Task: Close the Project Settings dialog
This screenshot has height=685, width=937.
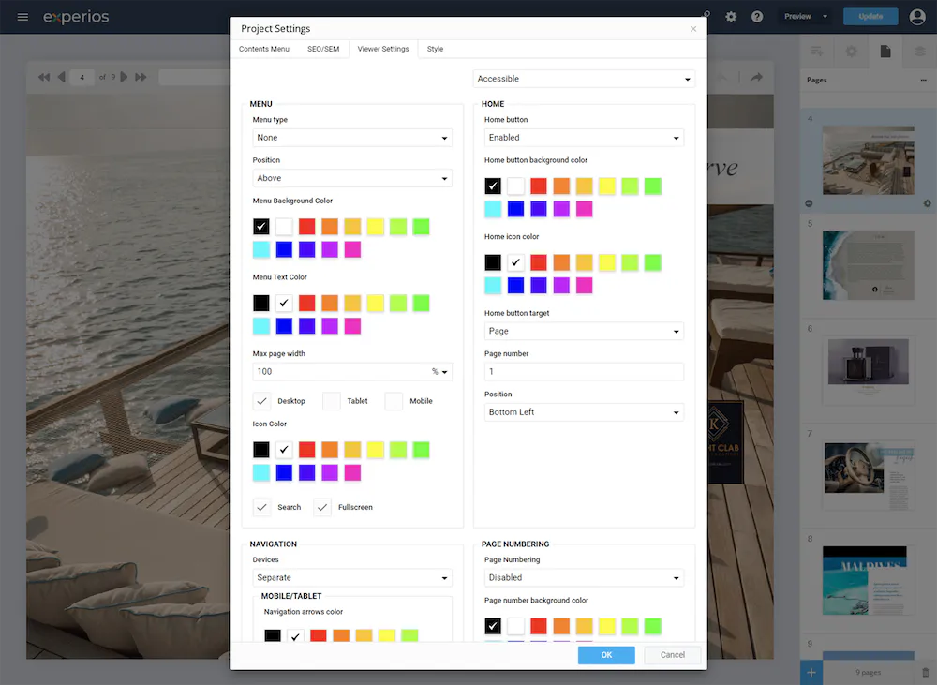Action: pos(693,29)
